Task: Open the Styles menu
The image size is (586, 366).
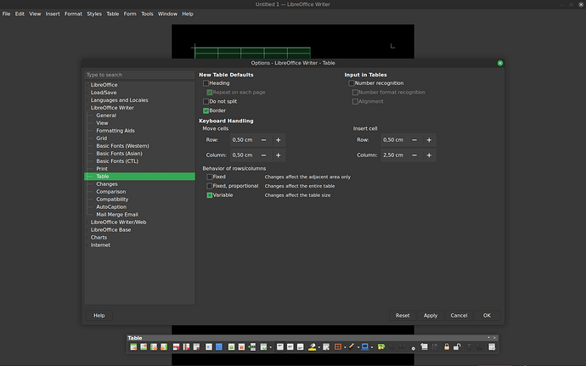Action: pyautogui.click(x=94, y=14)
